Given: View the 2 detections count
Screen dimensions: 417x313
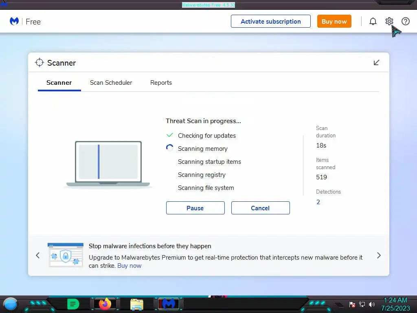Looking at the screenshot, I should pos(318,202).
